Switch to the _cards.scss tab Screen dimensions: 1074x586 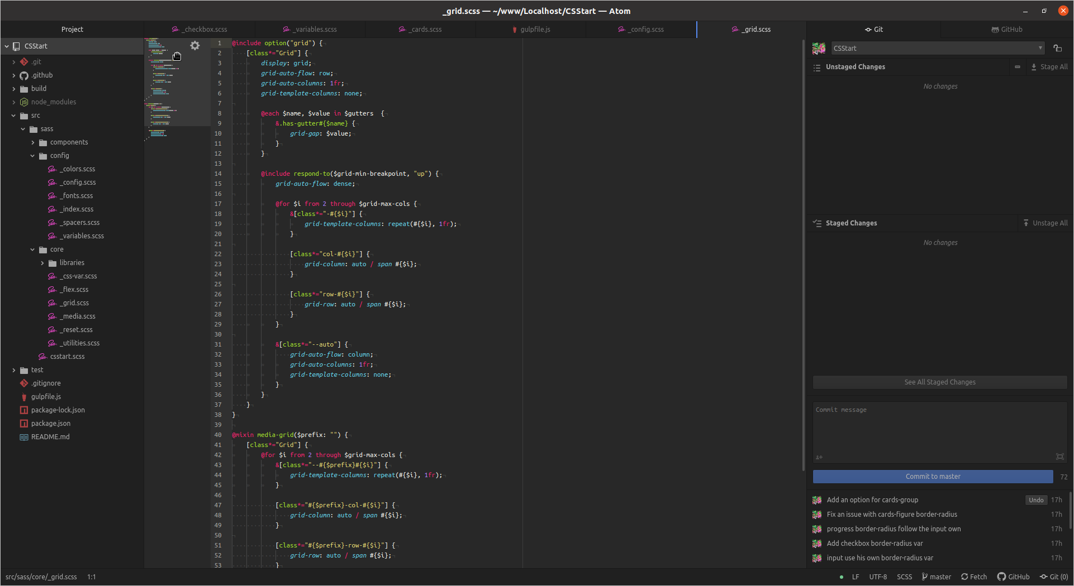(x=420, y=30)
